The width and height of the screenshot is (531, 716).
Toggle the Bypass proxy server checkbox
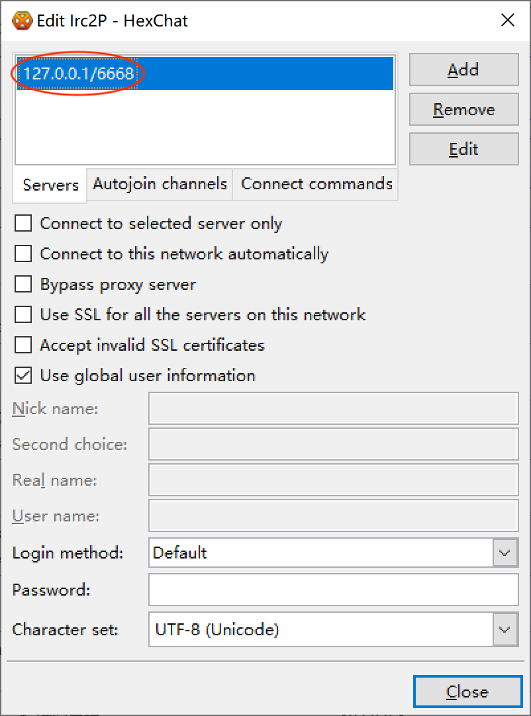pyautogui.click(x=24, y=285)
